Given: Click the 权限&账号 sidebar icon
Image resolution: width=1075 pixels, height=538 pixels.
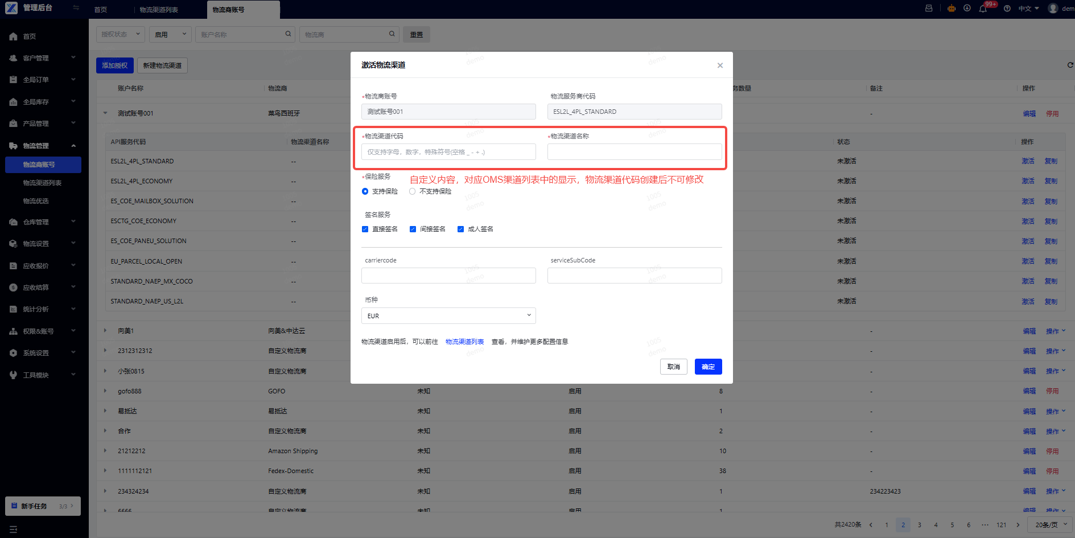Looking at the screenshot, I should click(x=13, y=331).
